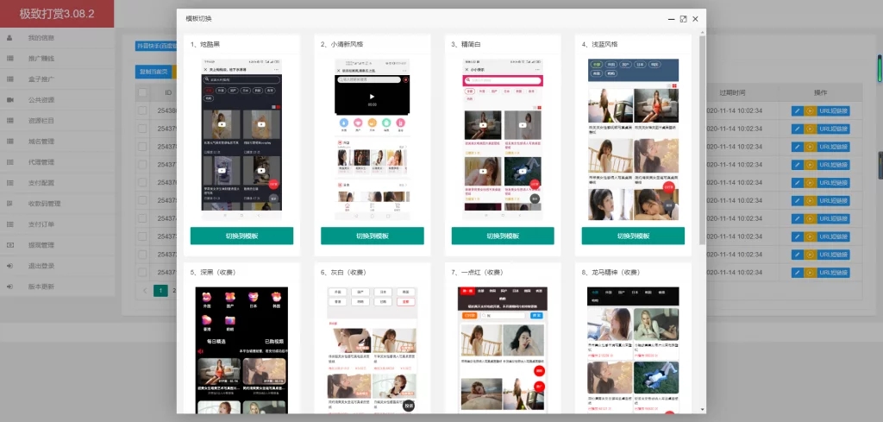Switch to template 1 炫酷黑 via its button
The width and height of the screenshot is (883, 422).
point(241,236)
